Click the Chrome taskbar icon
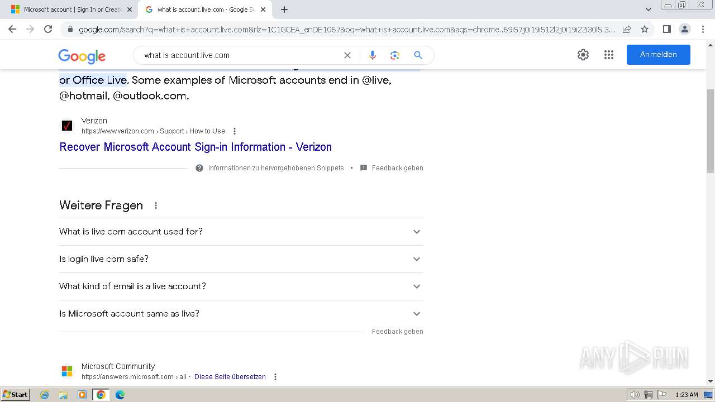Screen dimensions: 715x402 coord(101,395)
